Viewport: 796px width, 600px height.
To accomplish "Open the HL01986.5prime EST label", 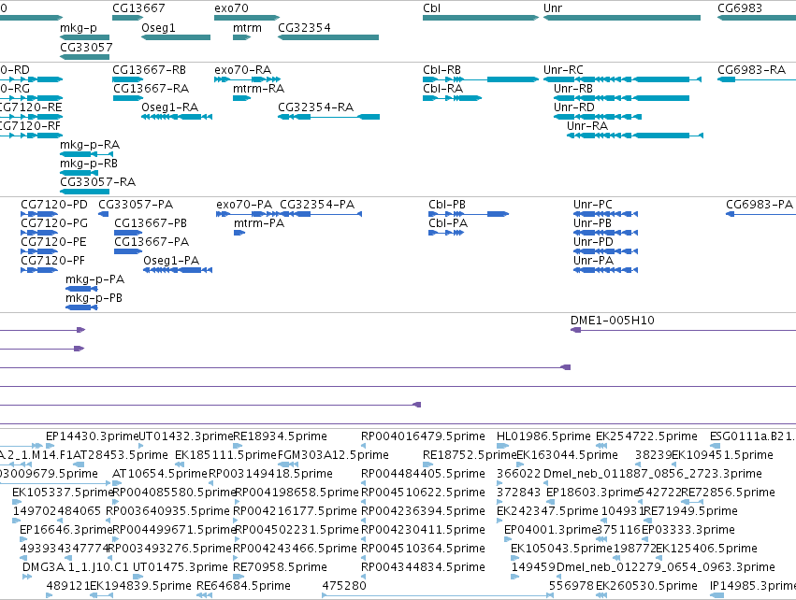I will click(543, 436).
